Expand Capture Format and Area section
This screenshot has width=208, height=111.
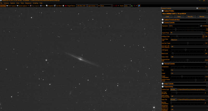(x=163, y=20)
